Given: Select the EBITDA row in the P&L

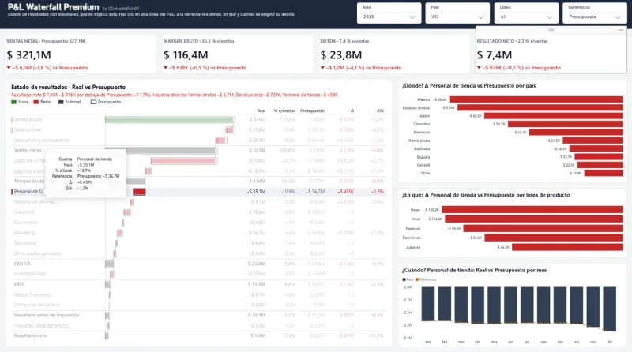Looking at the screenshot, I should click(x=198, y=264).
